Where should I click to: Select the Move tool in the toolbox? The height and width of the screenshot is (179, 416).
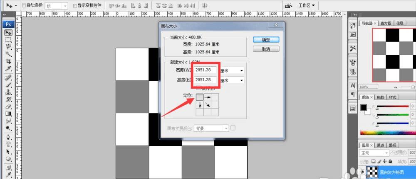tap(8, 33)
